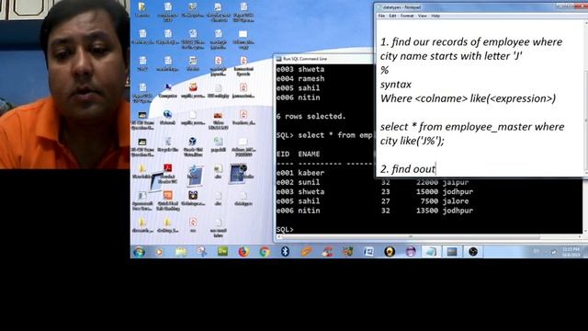
Task: Click the purple round icon in the taskbar
Action: click(x=411, y=252)
